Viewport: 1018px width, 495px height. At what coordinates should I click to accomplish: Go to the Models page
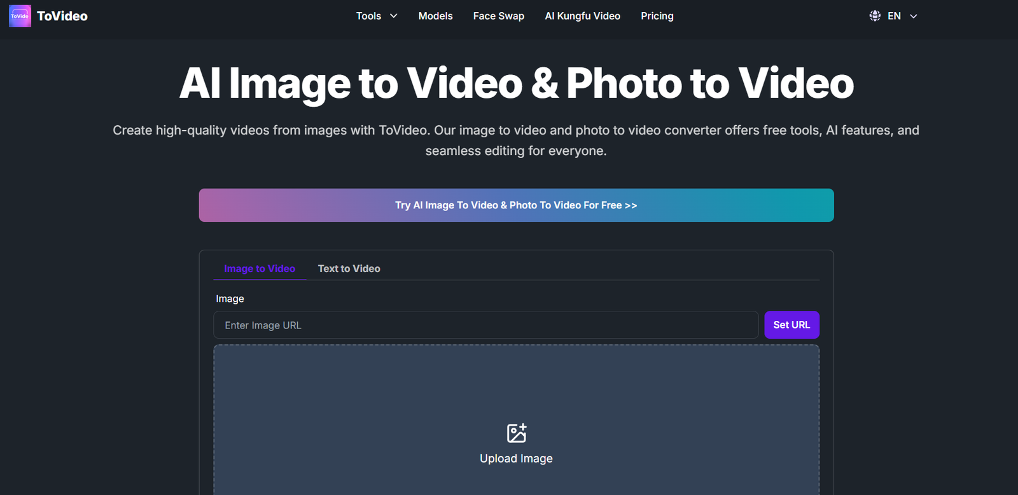tap(435, 16)
